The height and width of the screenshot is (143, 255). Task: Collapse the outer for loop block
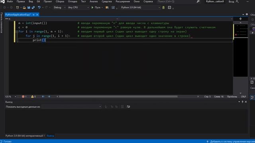[x=17, y=32]
